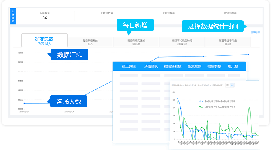Select the 每日微信沟通数 tab
The width and height of the screenshot is (272, 150).
coord(136,42)
